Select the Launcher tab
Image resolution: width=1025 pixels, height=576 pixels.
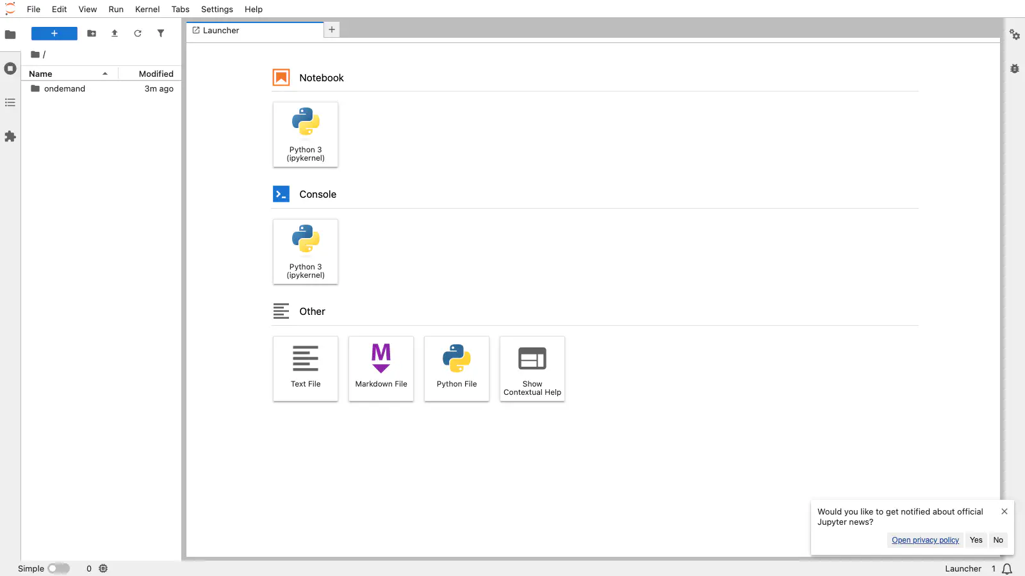(x=255, y=30)
